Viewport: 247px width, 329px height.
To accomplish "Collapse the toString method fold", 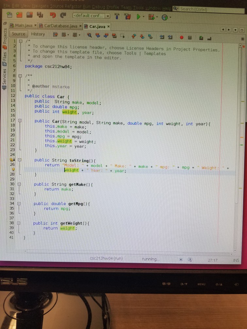I will click(x=20, y=160).
